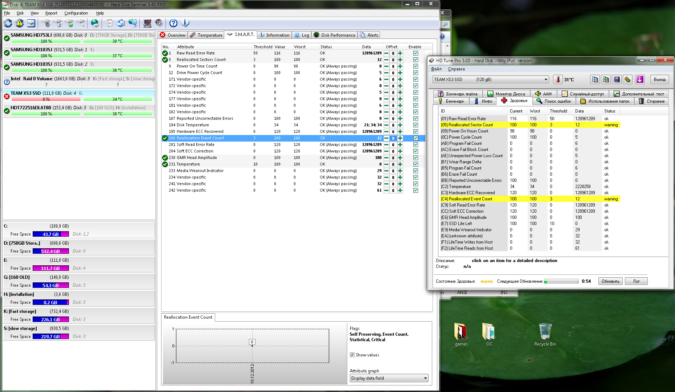This screenshot has height=392, width=675.
Task: Click the disk with gear test toolbar icon
Action: click(46, 24)
